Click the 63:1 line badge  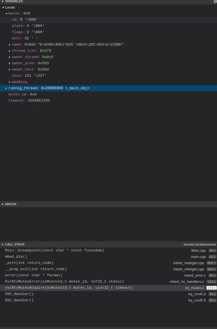(x=212, y=257)
